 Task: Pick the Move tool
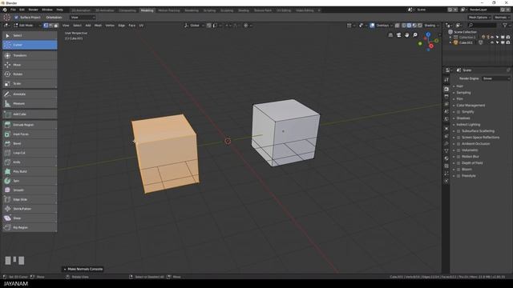point(30,65)
